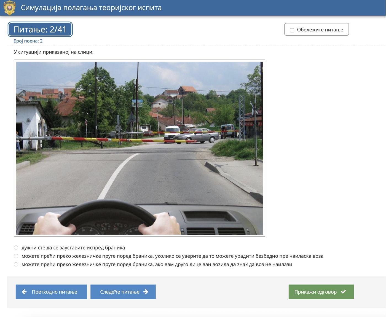
Task: Pick the radio option ending 'воз не наилази'
Action: 16,264
